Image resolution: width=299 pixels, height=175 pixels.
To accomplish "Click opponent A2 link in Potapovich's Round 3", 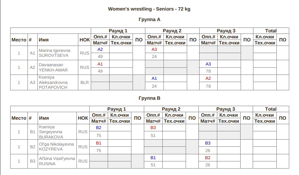I will tap(208, 78).
